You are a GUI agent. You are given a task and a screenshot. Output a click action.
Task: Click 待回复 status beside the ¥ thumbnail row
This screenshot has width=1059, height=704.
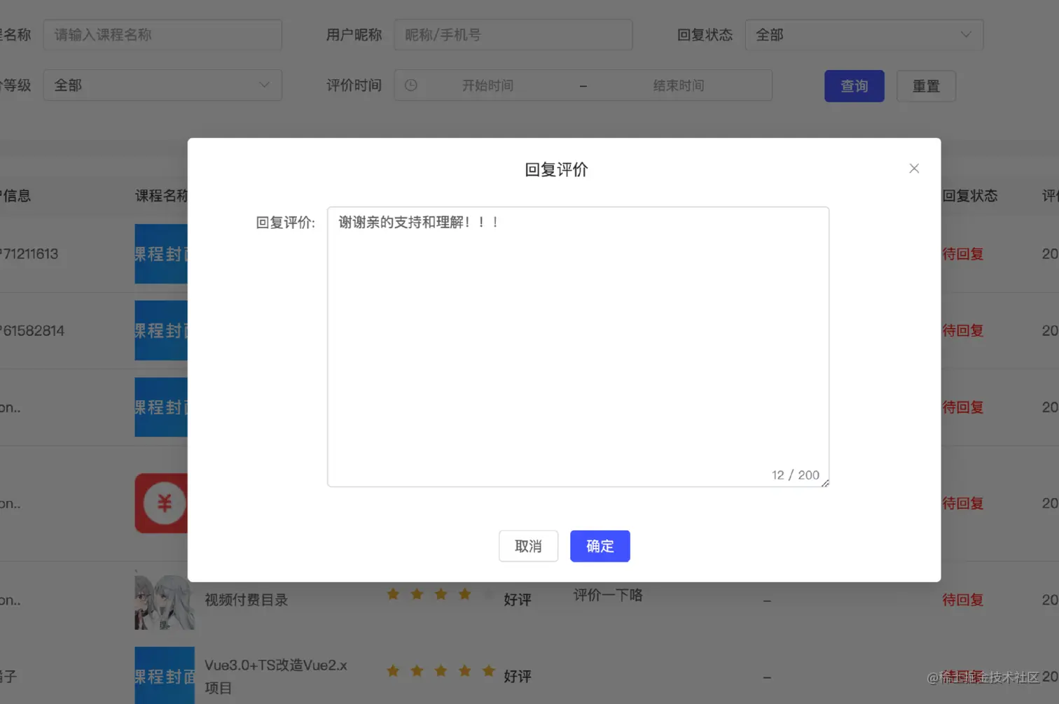[x=963, y=503]
